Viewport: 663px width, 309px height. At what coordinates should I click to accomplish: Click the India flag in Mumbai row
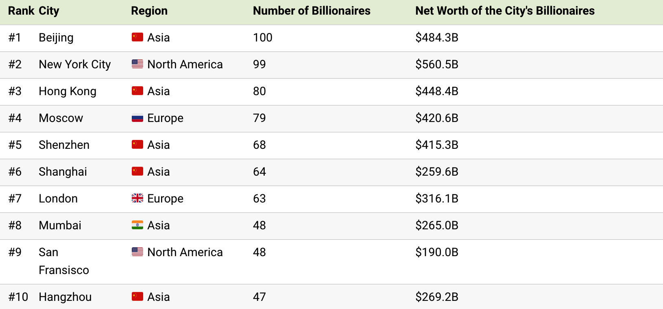click(137, 225)
